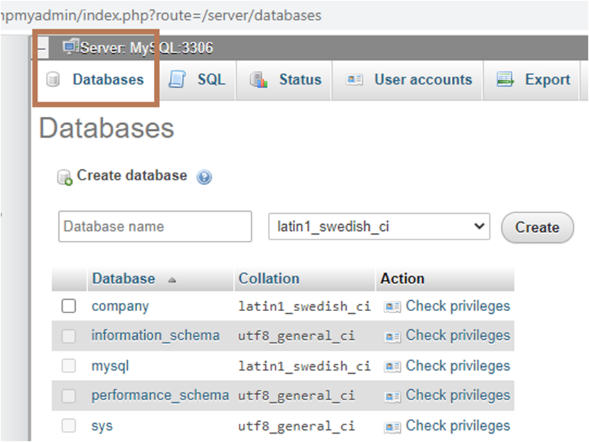Open the collation dropdown showing latin1_swedish_ci
The image size is (589, 442).
379,226
